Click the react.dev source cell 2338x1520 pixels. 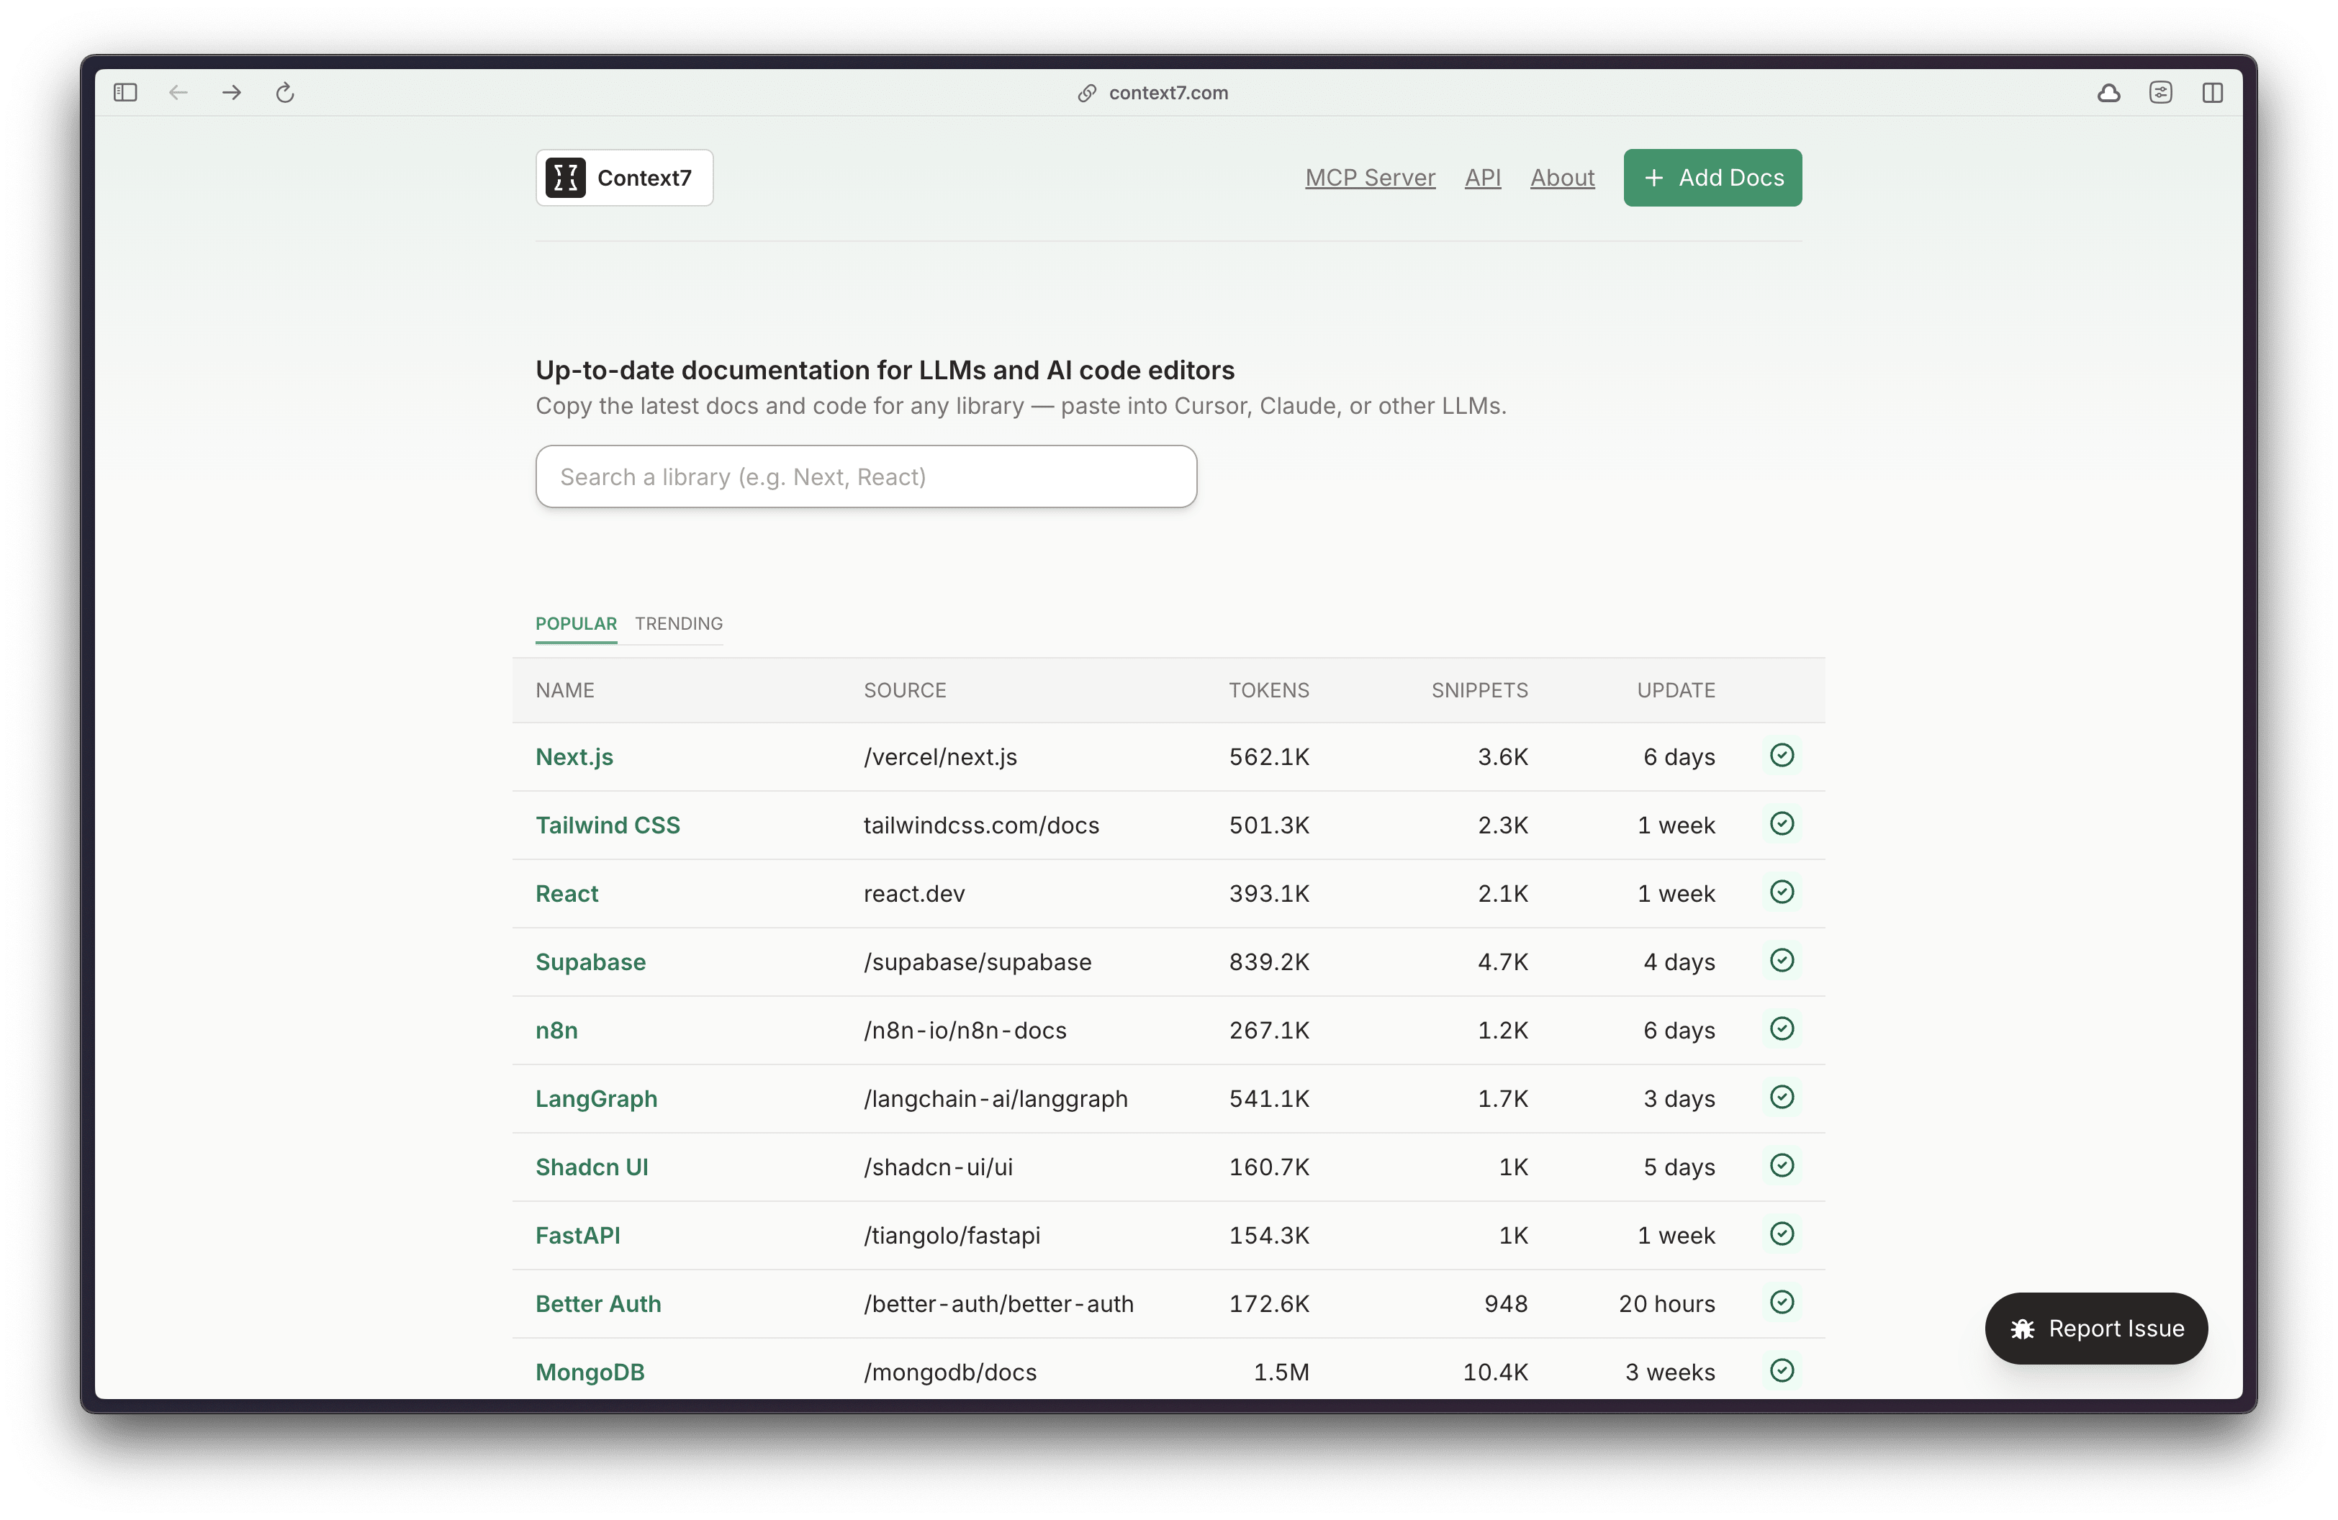pos(913,894)
